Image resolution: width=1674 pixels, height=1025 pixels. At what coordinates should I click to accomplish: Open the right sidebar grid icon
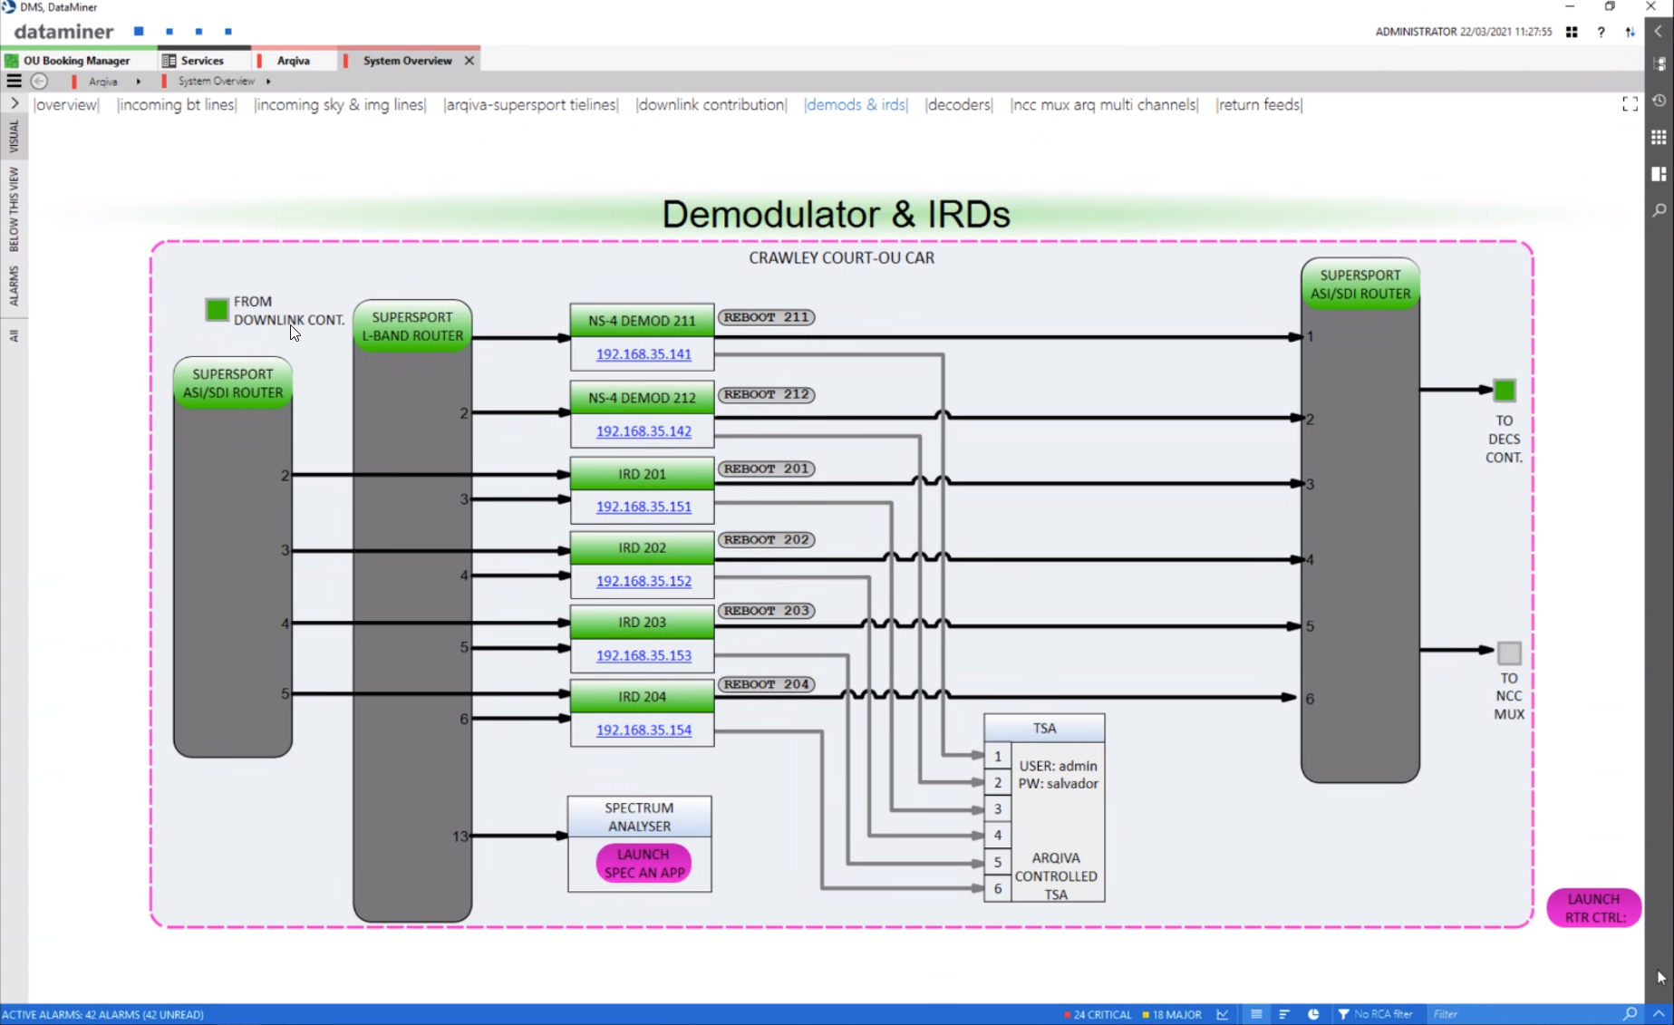pyautogui.click(x=1659, y=137)
